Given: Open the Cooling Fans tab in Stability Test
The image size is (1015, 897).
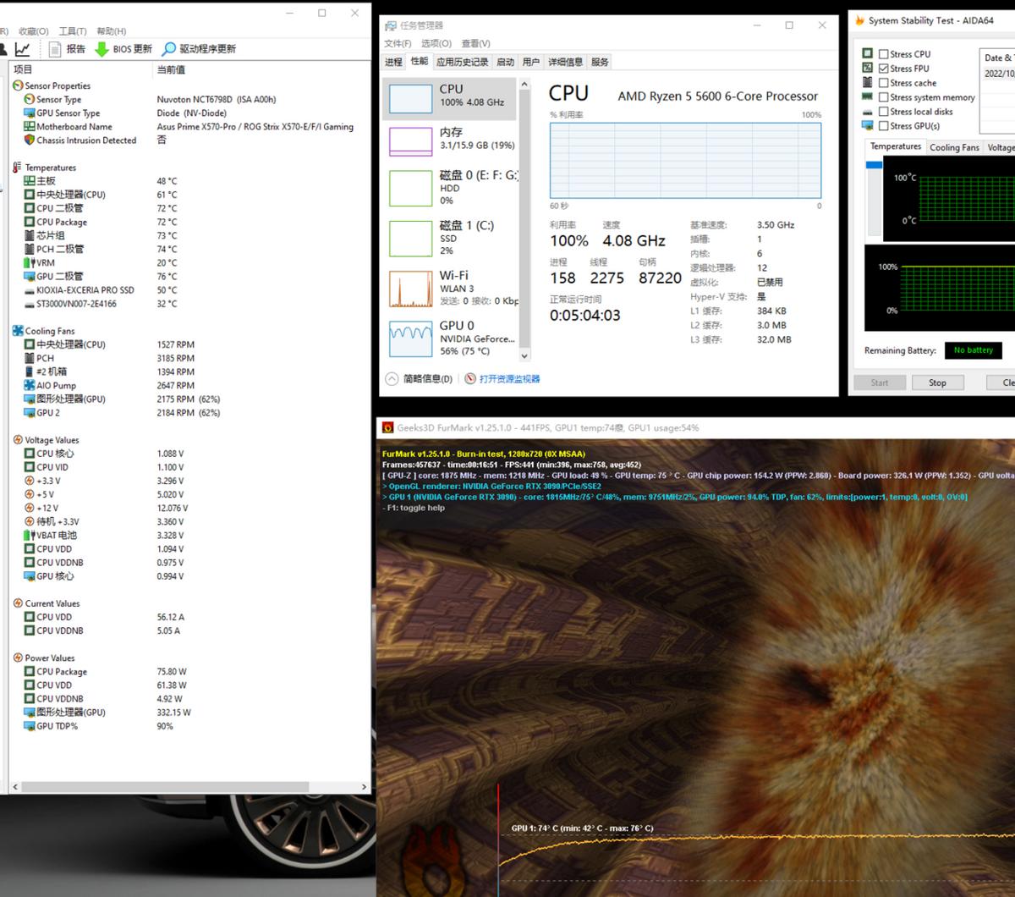Looking at the screenshot, I should pos(954,147).
